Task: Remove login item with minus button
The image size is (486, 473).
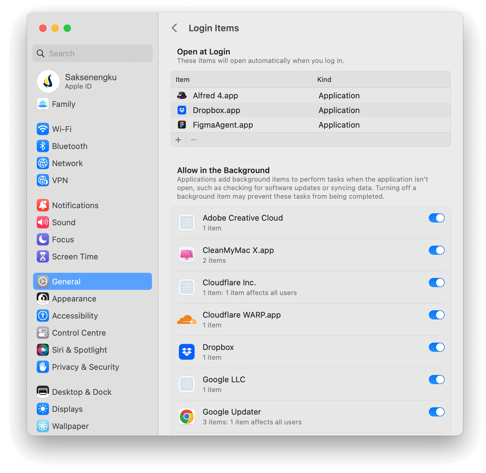Action: [193, 140]
